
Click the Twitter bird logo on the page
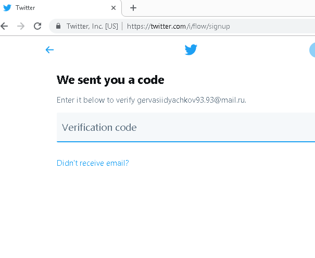tap(191, 50)
